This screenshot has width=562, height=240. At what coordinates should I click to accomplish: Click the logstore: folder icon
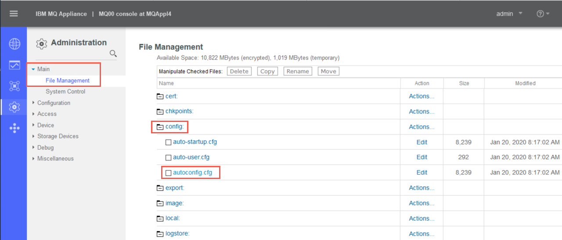pyautogui.click(x=160, y=234)
